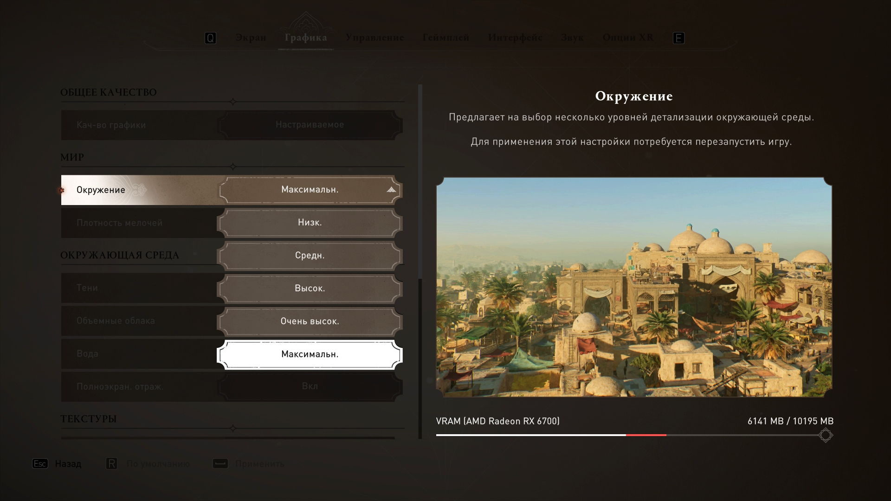Click the spacebar apply key icon
Viewport: 891px width, 501px height.
click(220, 463)
